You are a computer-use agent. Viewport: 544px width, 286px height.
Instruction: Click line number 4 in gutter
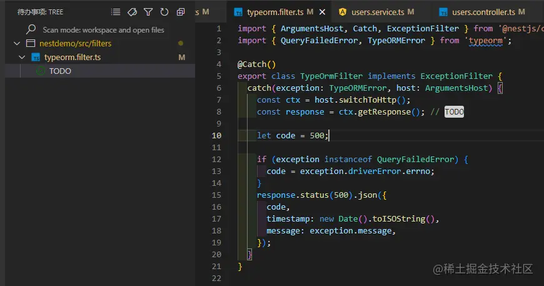pos(219,64)
